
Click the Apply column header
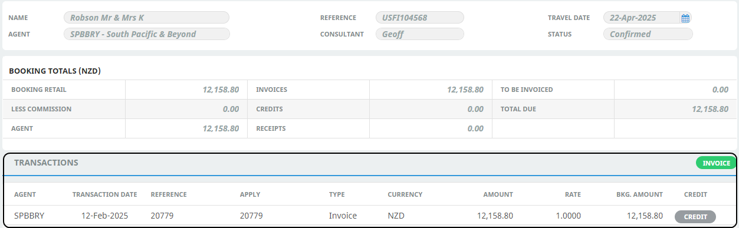pos(250,194)
